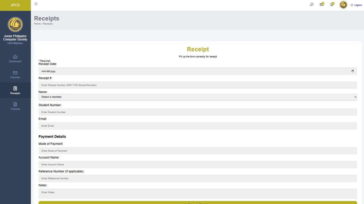364x204 pixels.
Task: Open the search magnifier icon
Action: [311, 5]
